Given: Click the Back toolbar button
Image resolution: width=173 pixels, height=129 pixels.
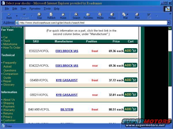Looking at the screenshot, I should (x=9, y=15).
